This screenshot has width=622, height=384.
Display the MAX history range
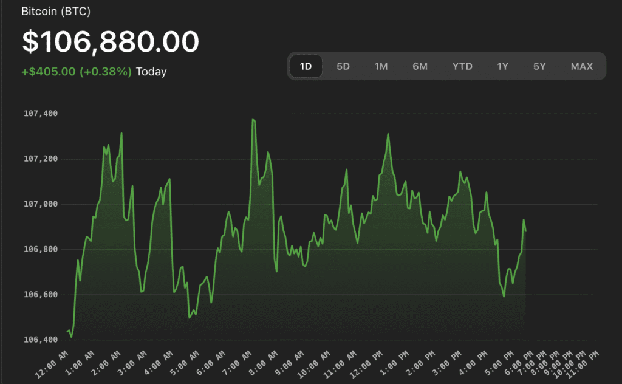[x=581, y=66]
